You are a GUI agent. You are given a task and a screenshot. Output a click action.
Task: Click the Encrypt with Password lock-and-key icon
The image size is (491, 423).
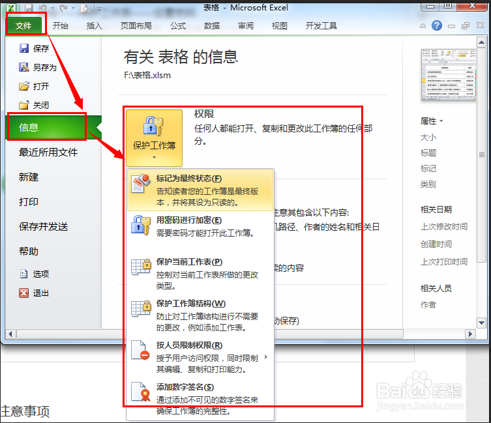coord(141,225)
